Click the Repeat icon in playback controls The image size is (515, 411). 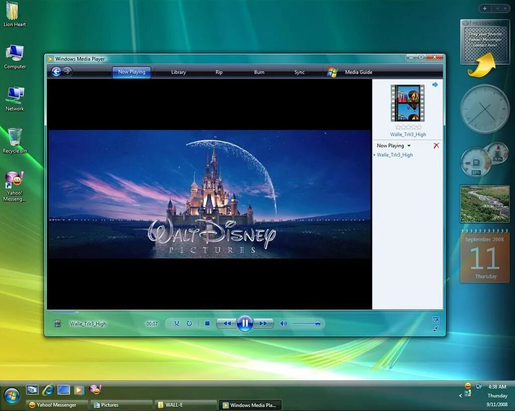click(190, 323)
